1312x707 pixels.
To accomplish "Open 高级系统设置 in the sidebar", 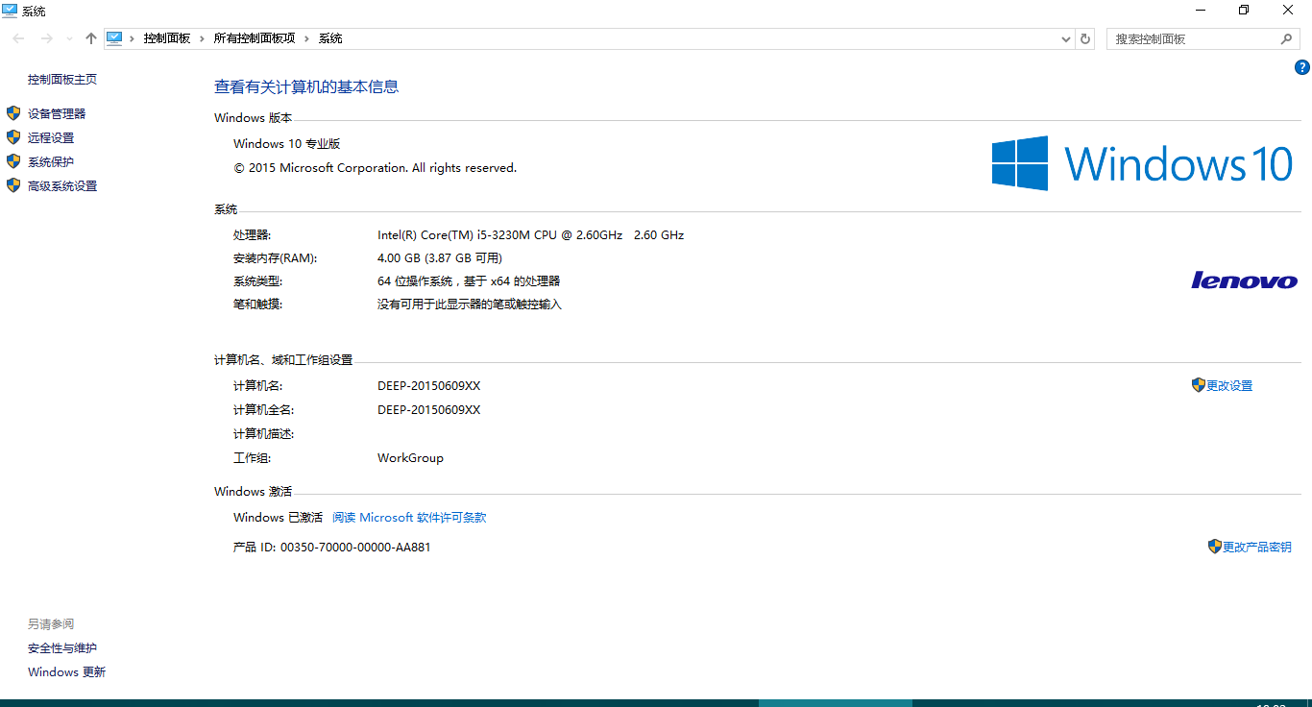I will 62,186.
